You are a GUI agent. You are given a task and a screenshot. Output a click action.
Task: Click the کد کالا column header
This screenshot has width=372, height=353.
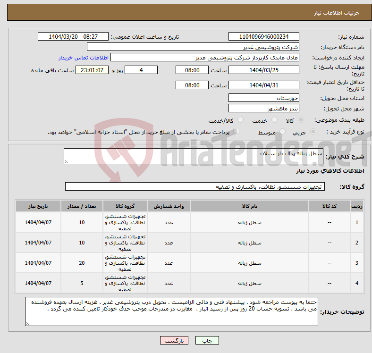(x=330, y=206)
